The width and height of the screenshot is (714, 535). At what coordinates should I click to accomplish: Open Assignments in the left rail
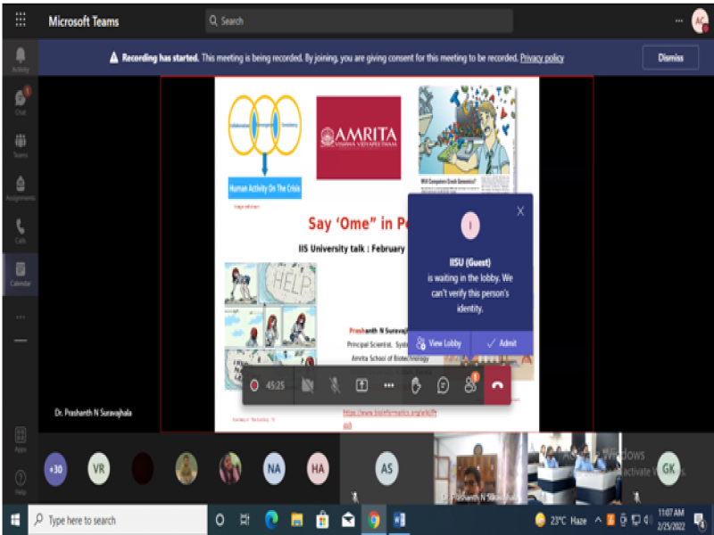[20, 186]
